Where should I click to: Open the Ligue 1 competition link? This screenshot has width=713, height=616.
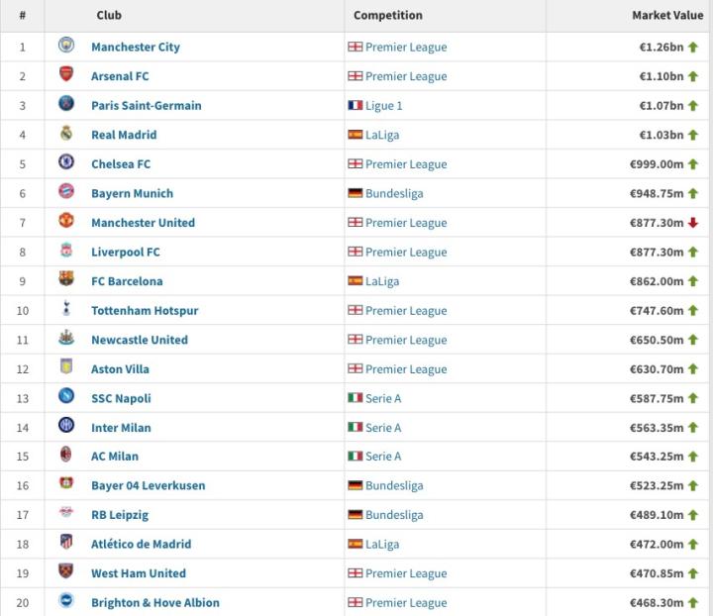click(384, 106)
